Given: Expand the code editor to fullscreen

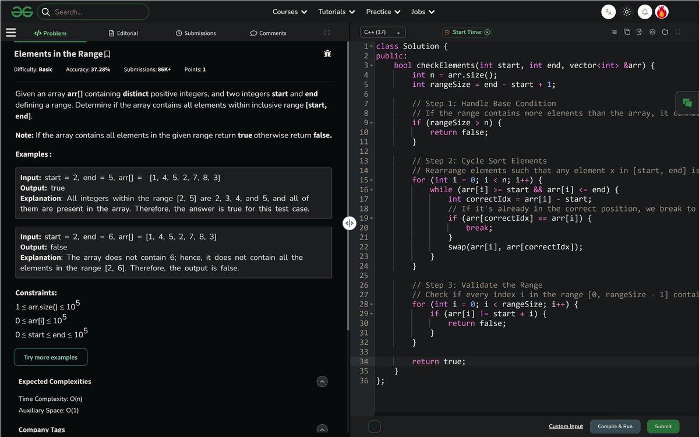Looking at the screenshot, I should tap(677, 32).
